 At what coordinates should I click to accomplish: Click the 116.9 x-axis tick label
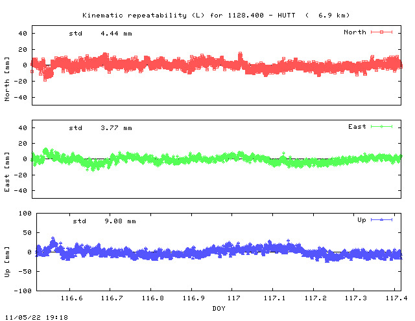pos(193,298)
